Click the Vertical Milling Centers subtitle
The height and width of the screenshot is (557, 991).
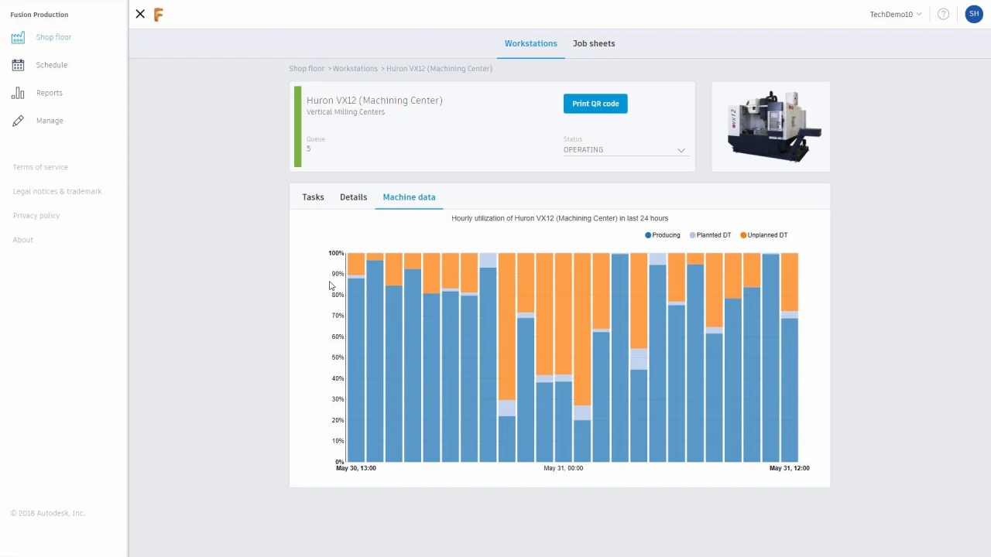tap(345, 112)
